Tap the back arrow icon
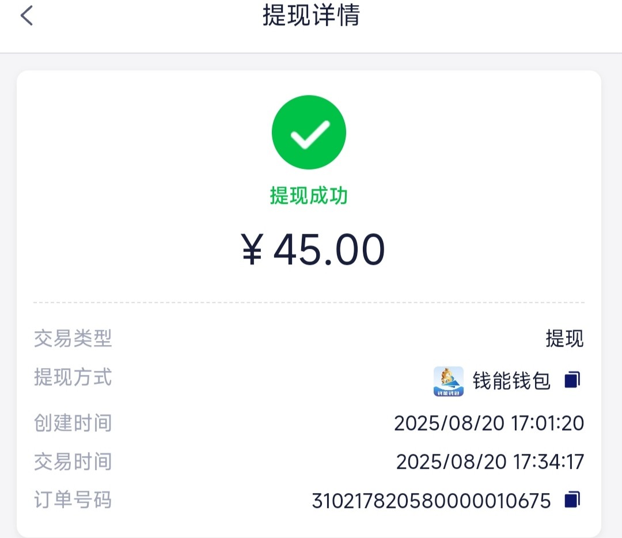This screenshot has width=622, height=538. tap(26, 16)
